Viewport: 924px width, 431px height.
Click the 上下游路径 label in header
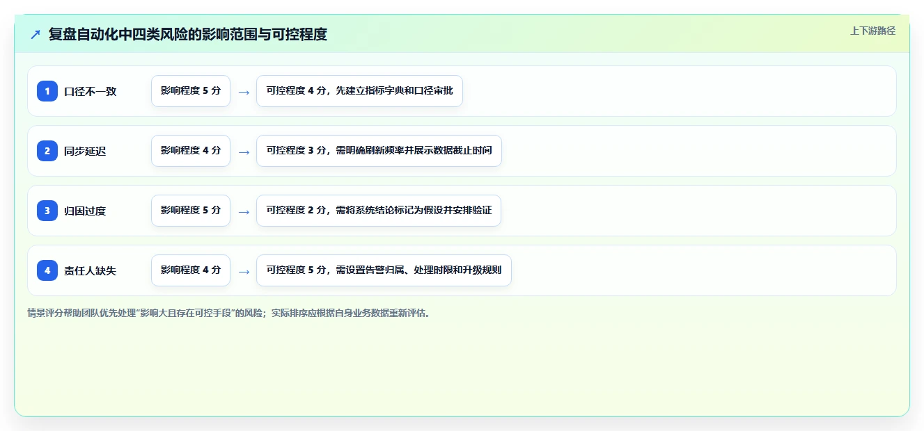click(872, 31)
